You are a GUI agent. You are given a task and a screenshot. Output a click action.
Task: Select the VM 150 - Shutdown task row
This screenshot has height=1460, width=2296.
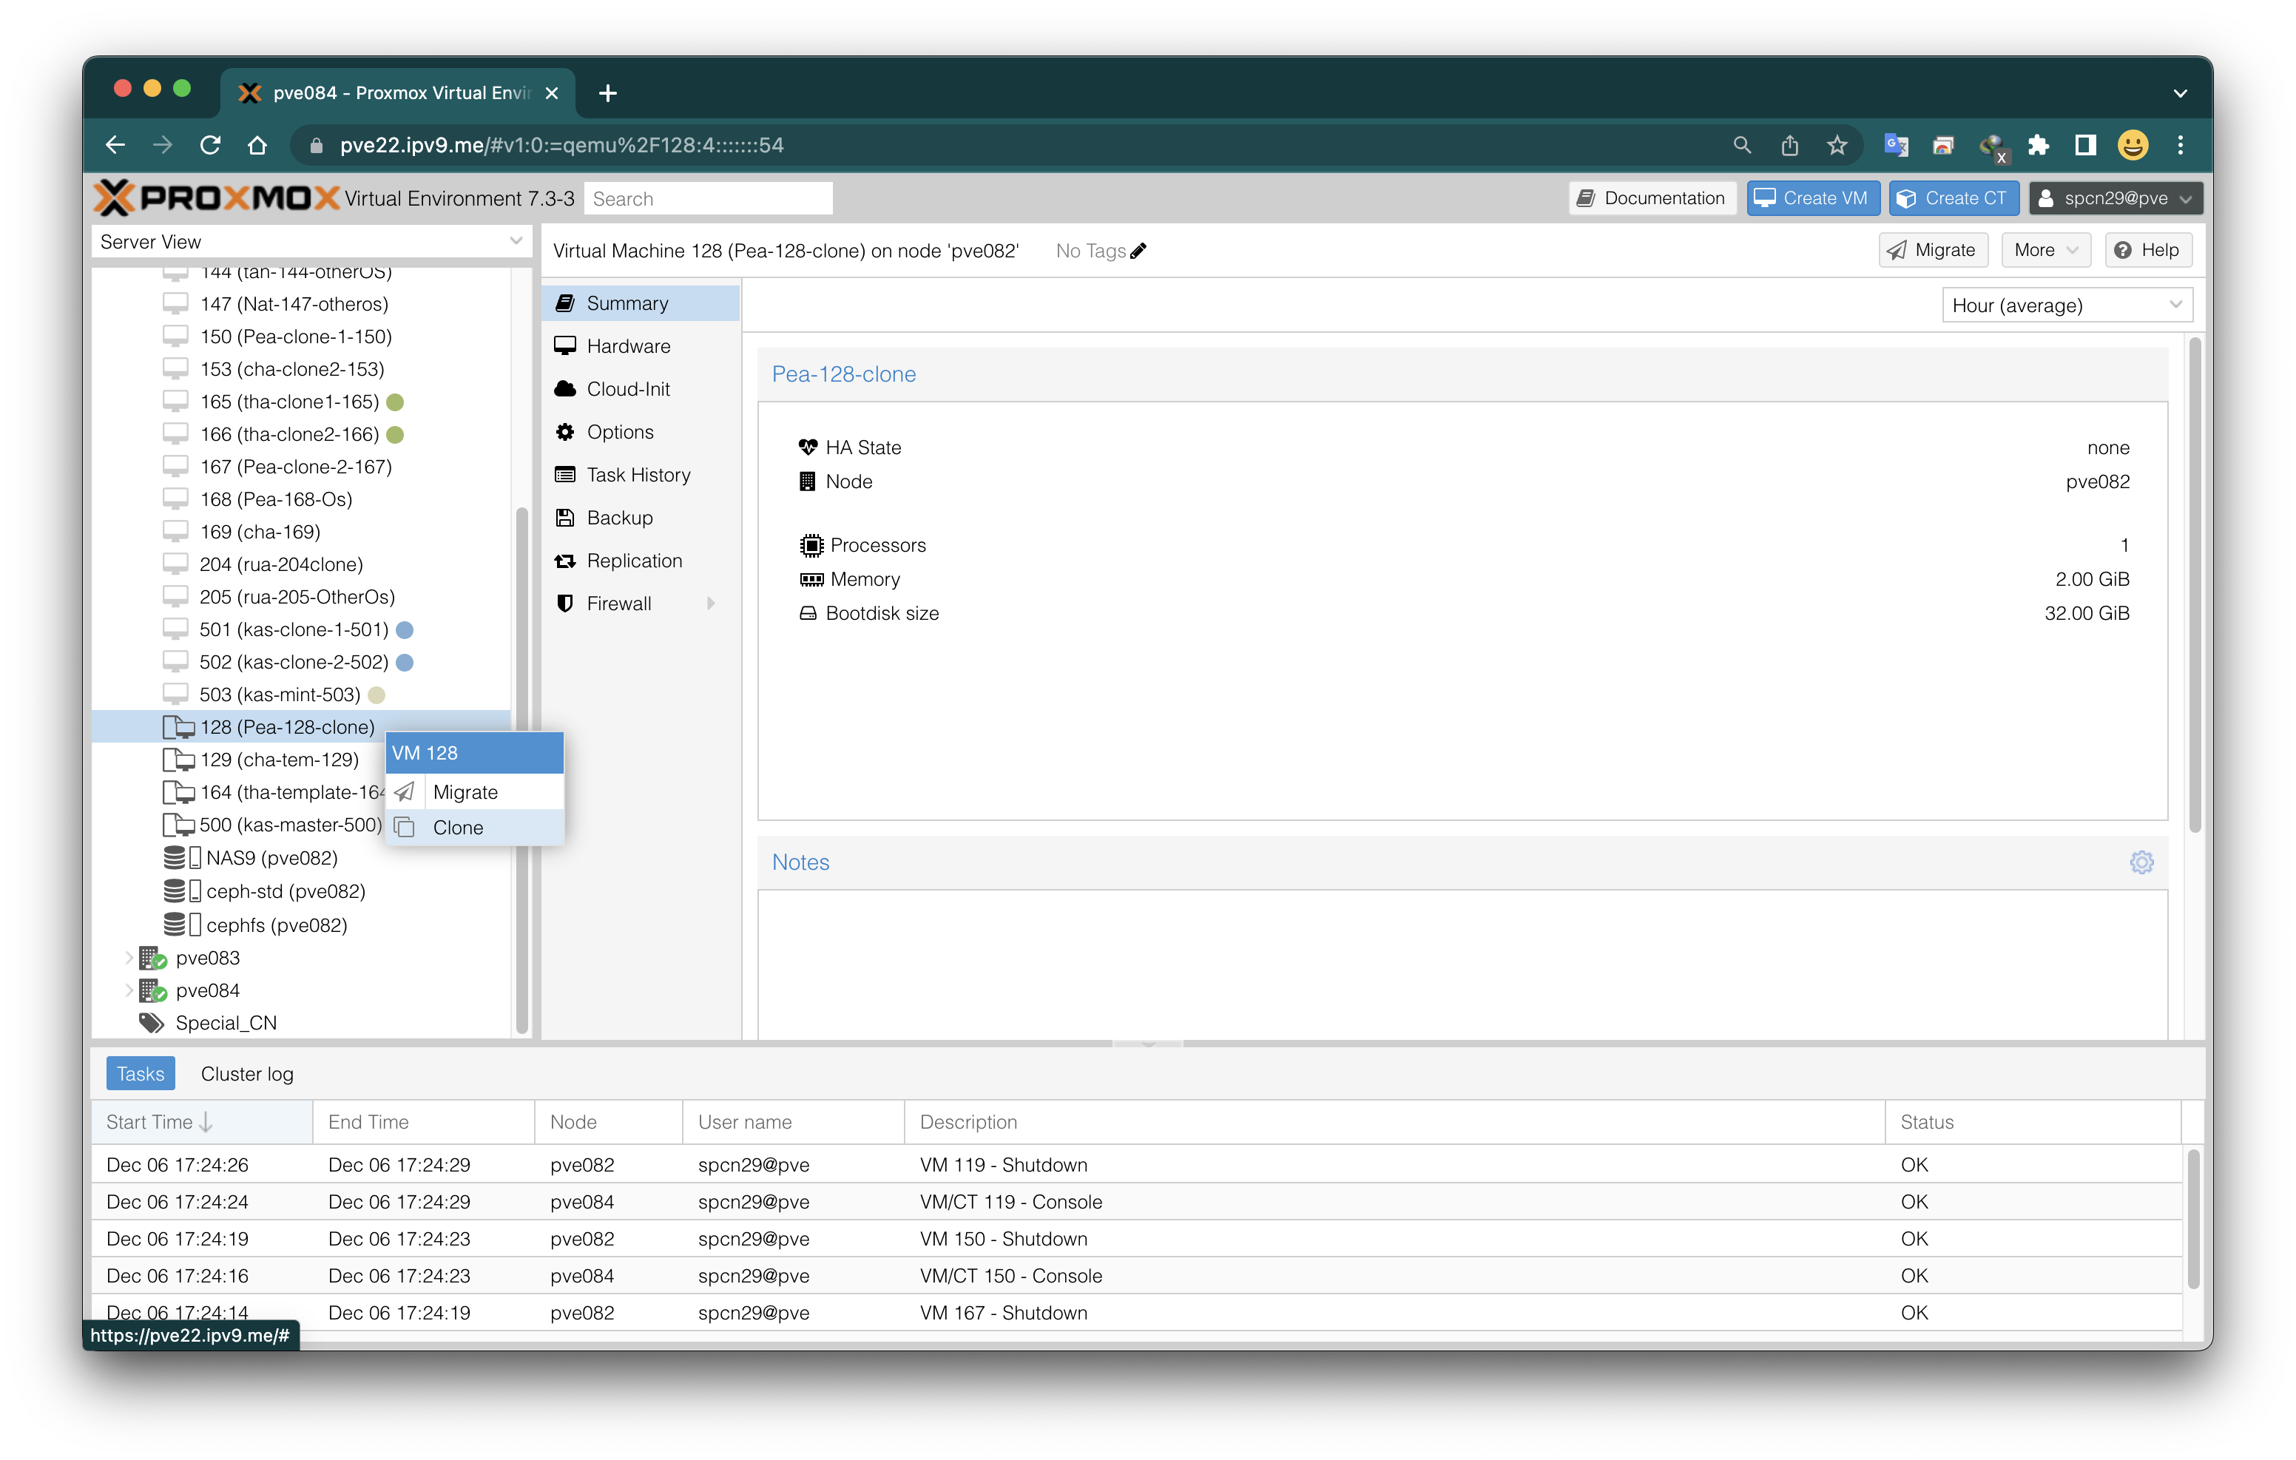pyautogui.click(x=1137, y=1238)
